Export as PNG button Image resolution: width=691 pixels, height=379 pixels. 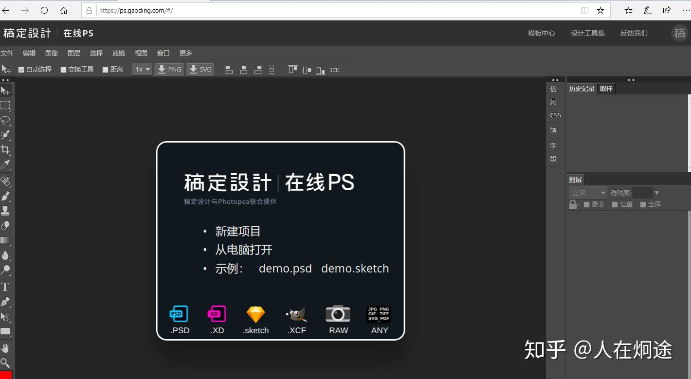pyautogui.click(x=169, y=70)
